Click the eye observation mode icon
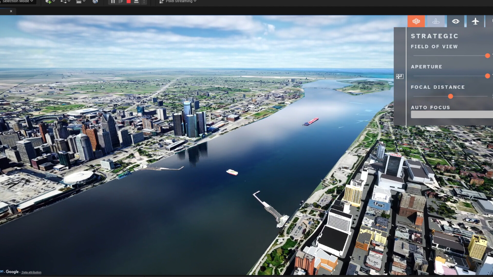 click(x=456, y=21)
